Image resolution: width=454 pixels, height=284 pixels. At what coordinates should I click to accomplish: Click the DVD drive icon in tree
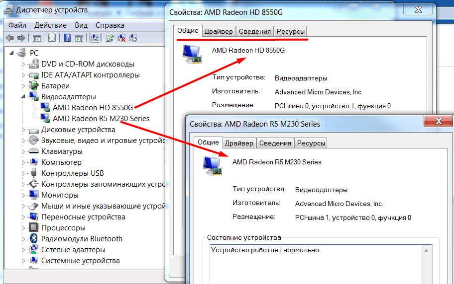click(33, 64)
